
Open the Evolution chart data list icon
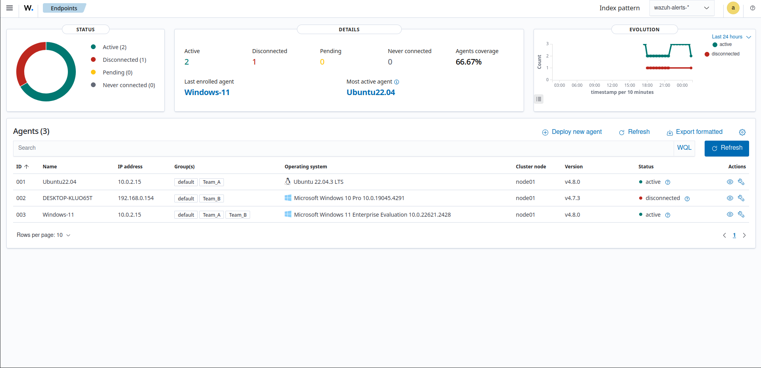[x=538, y=99]
